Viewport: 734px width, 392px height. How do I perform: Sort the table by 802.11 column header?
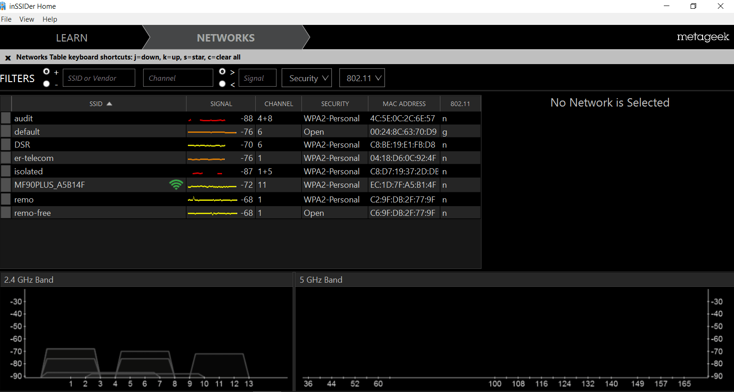460,104
